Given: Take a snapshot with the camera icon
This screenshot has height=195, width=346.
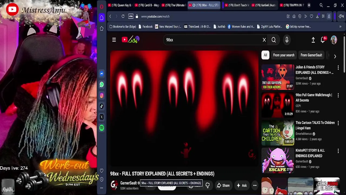Looking at the screenshot, I should pyautogui.click(x=294, y=17).
